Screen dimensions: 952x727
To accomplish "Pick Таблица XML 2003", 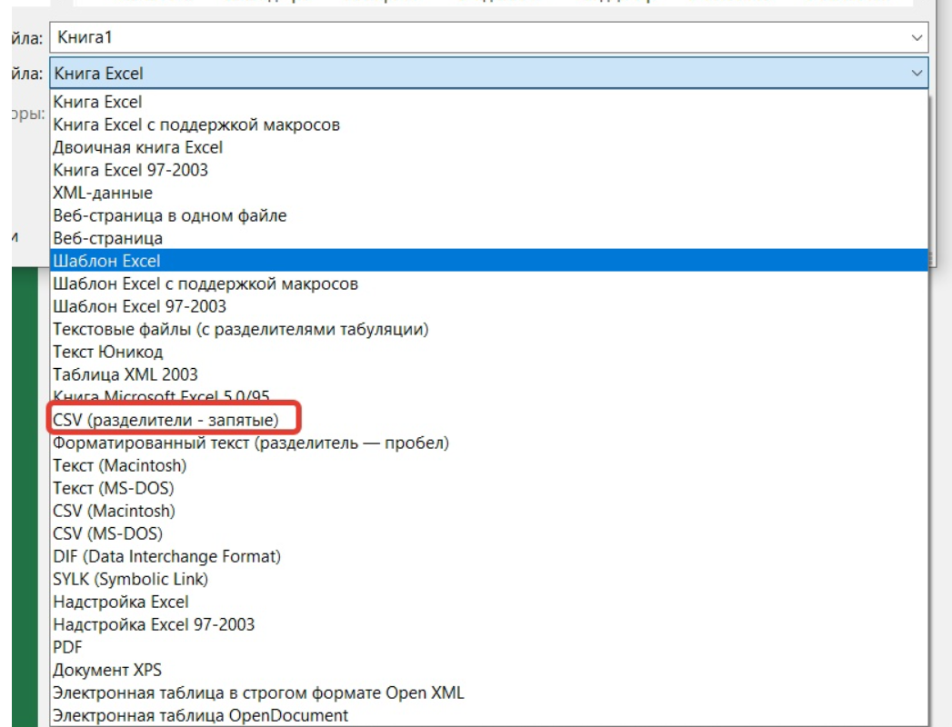I will pos(489,374).
